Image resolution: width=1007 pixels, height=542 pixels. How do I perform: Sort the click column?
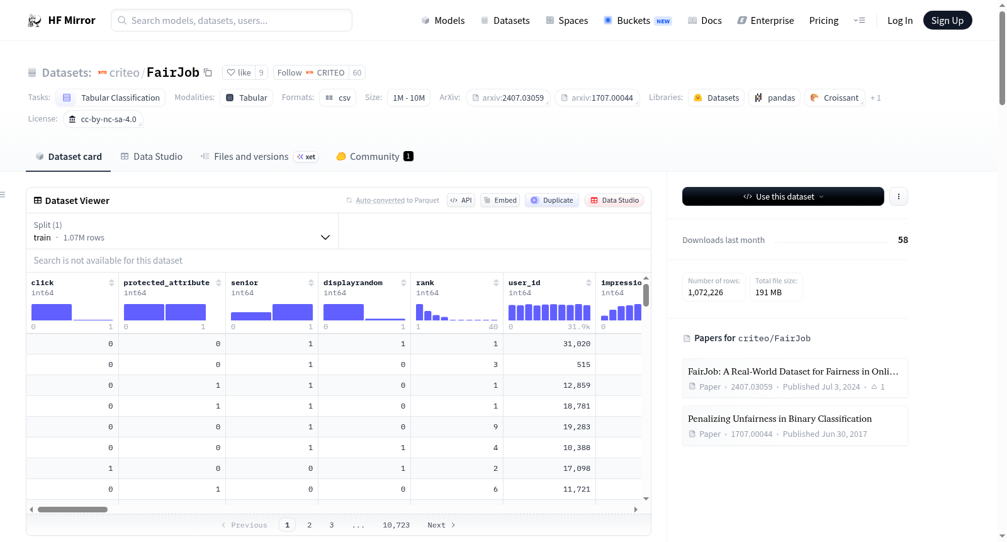(111, 283)
